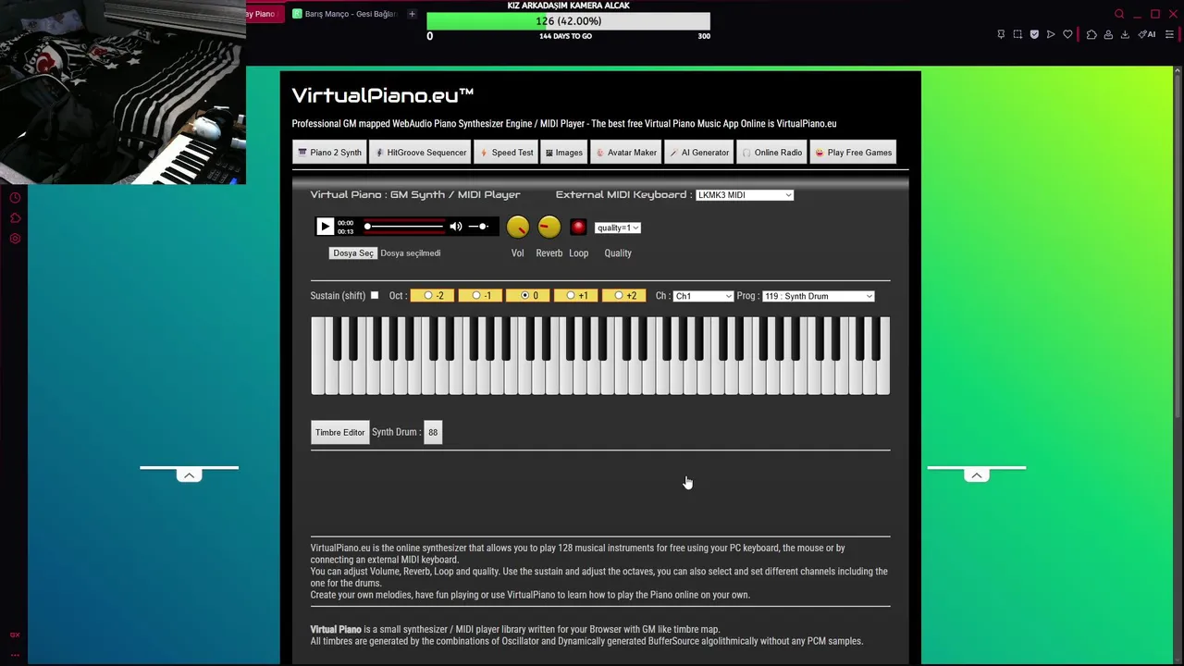Click the pin icon in toolbar
This screenshot has height=666, width=1184.
(x=1001, y=34)
